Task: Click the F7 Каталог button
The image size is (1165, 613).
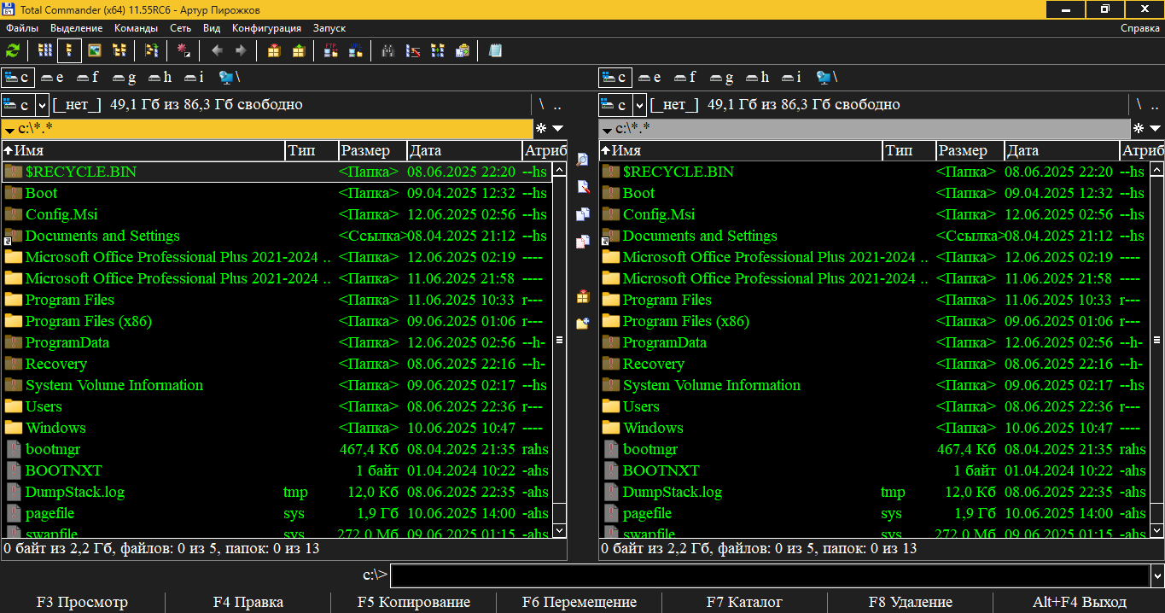Action: [744, 602]
